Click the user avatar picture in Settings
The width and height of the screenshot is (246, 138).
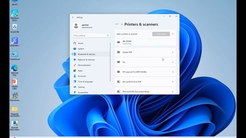(76, 26)
